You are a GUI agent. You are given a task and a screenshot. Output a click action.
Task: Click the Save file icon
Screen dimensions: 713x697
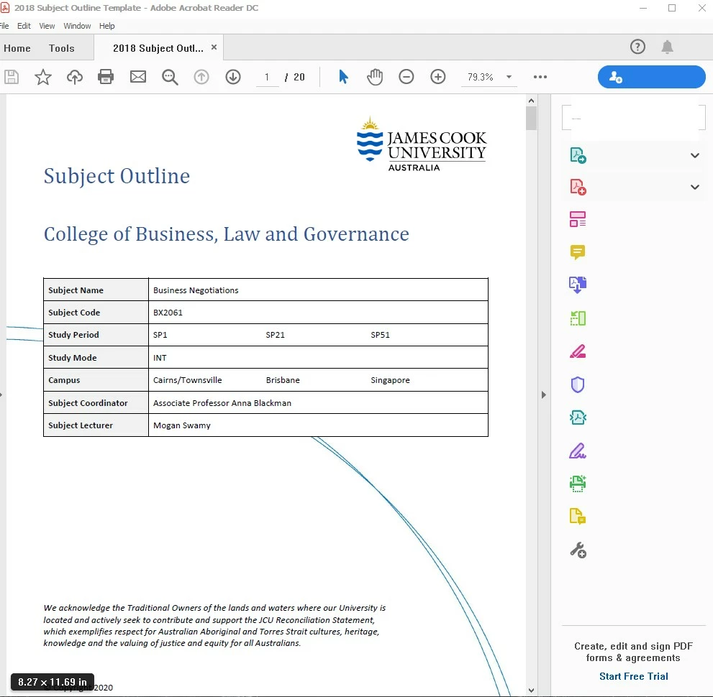[12, 77]
